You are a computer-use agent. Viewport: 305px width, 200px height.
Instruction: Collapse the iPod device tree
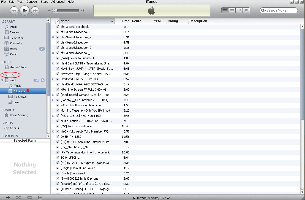click(x=2, y=80)
